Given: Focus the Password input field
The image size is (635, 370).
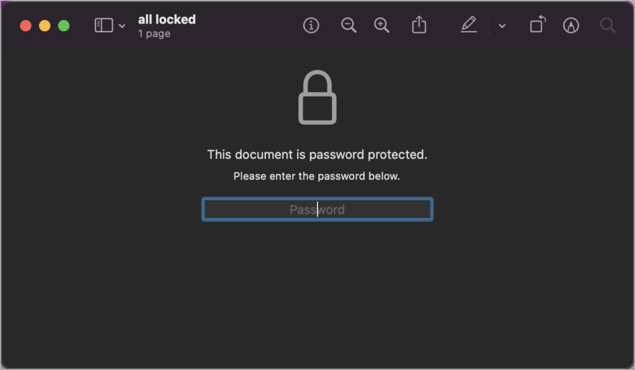Looking at the screenshot, I should click(x=317, y=209).
